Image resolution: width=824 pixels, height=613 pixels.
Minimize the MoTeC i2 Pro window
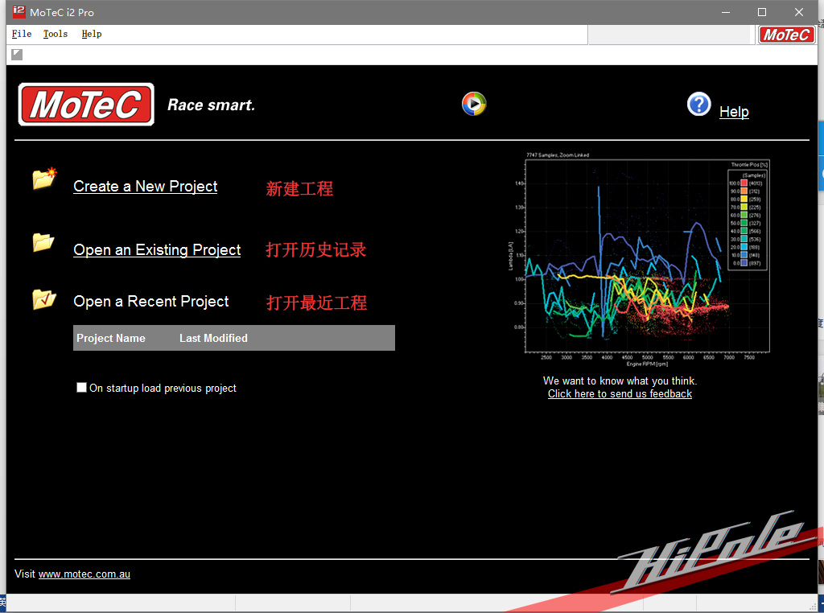(726, 12)
